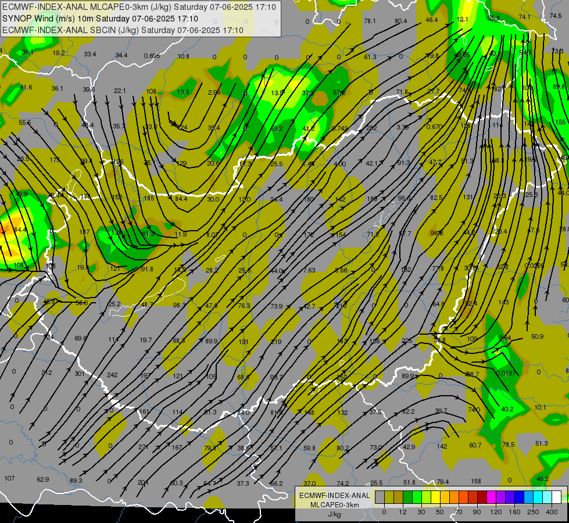The height and width of the screenshot is (523, 569).
Task: Click the pure yellow legend swatch
Action: click(x=435, y=497)
